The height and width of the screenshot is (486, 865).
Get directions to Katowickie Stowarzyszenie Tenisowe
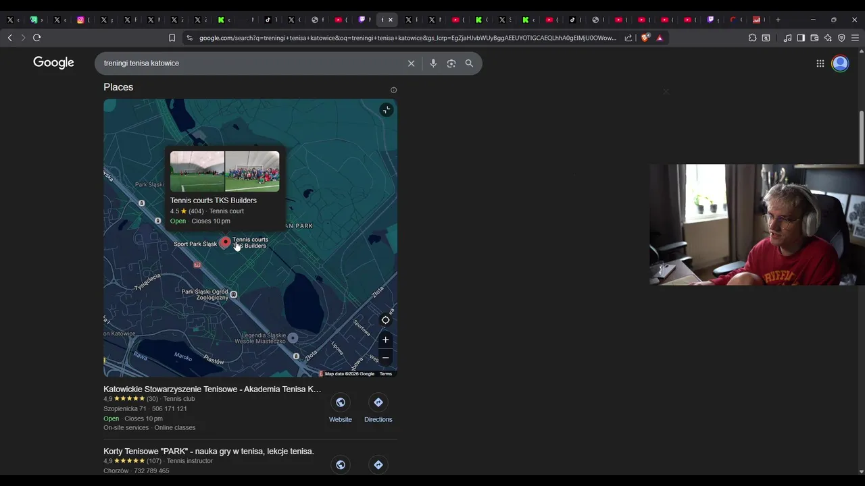tap(378, 409)
